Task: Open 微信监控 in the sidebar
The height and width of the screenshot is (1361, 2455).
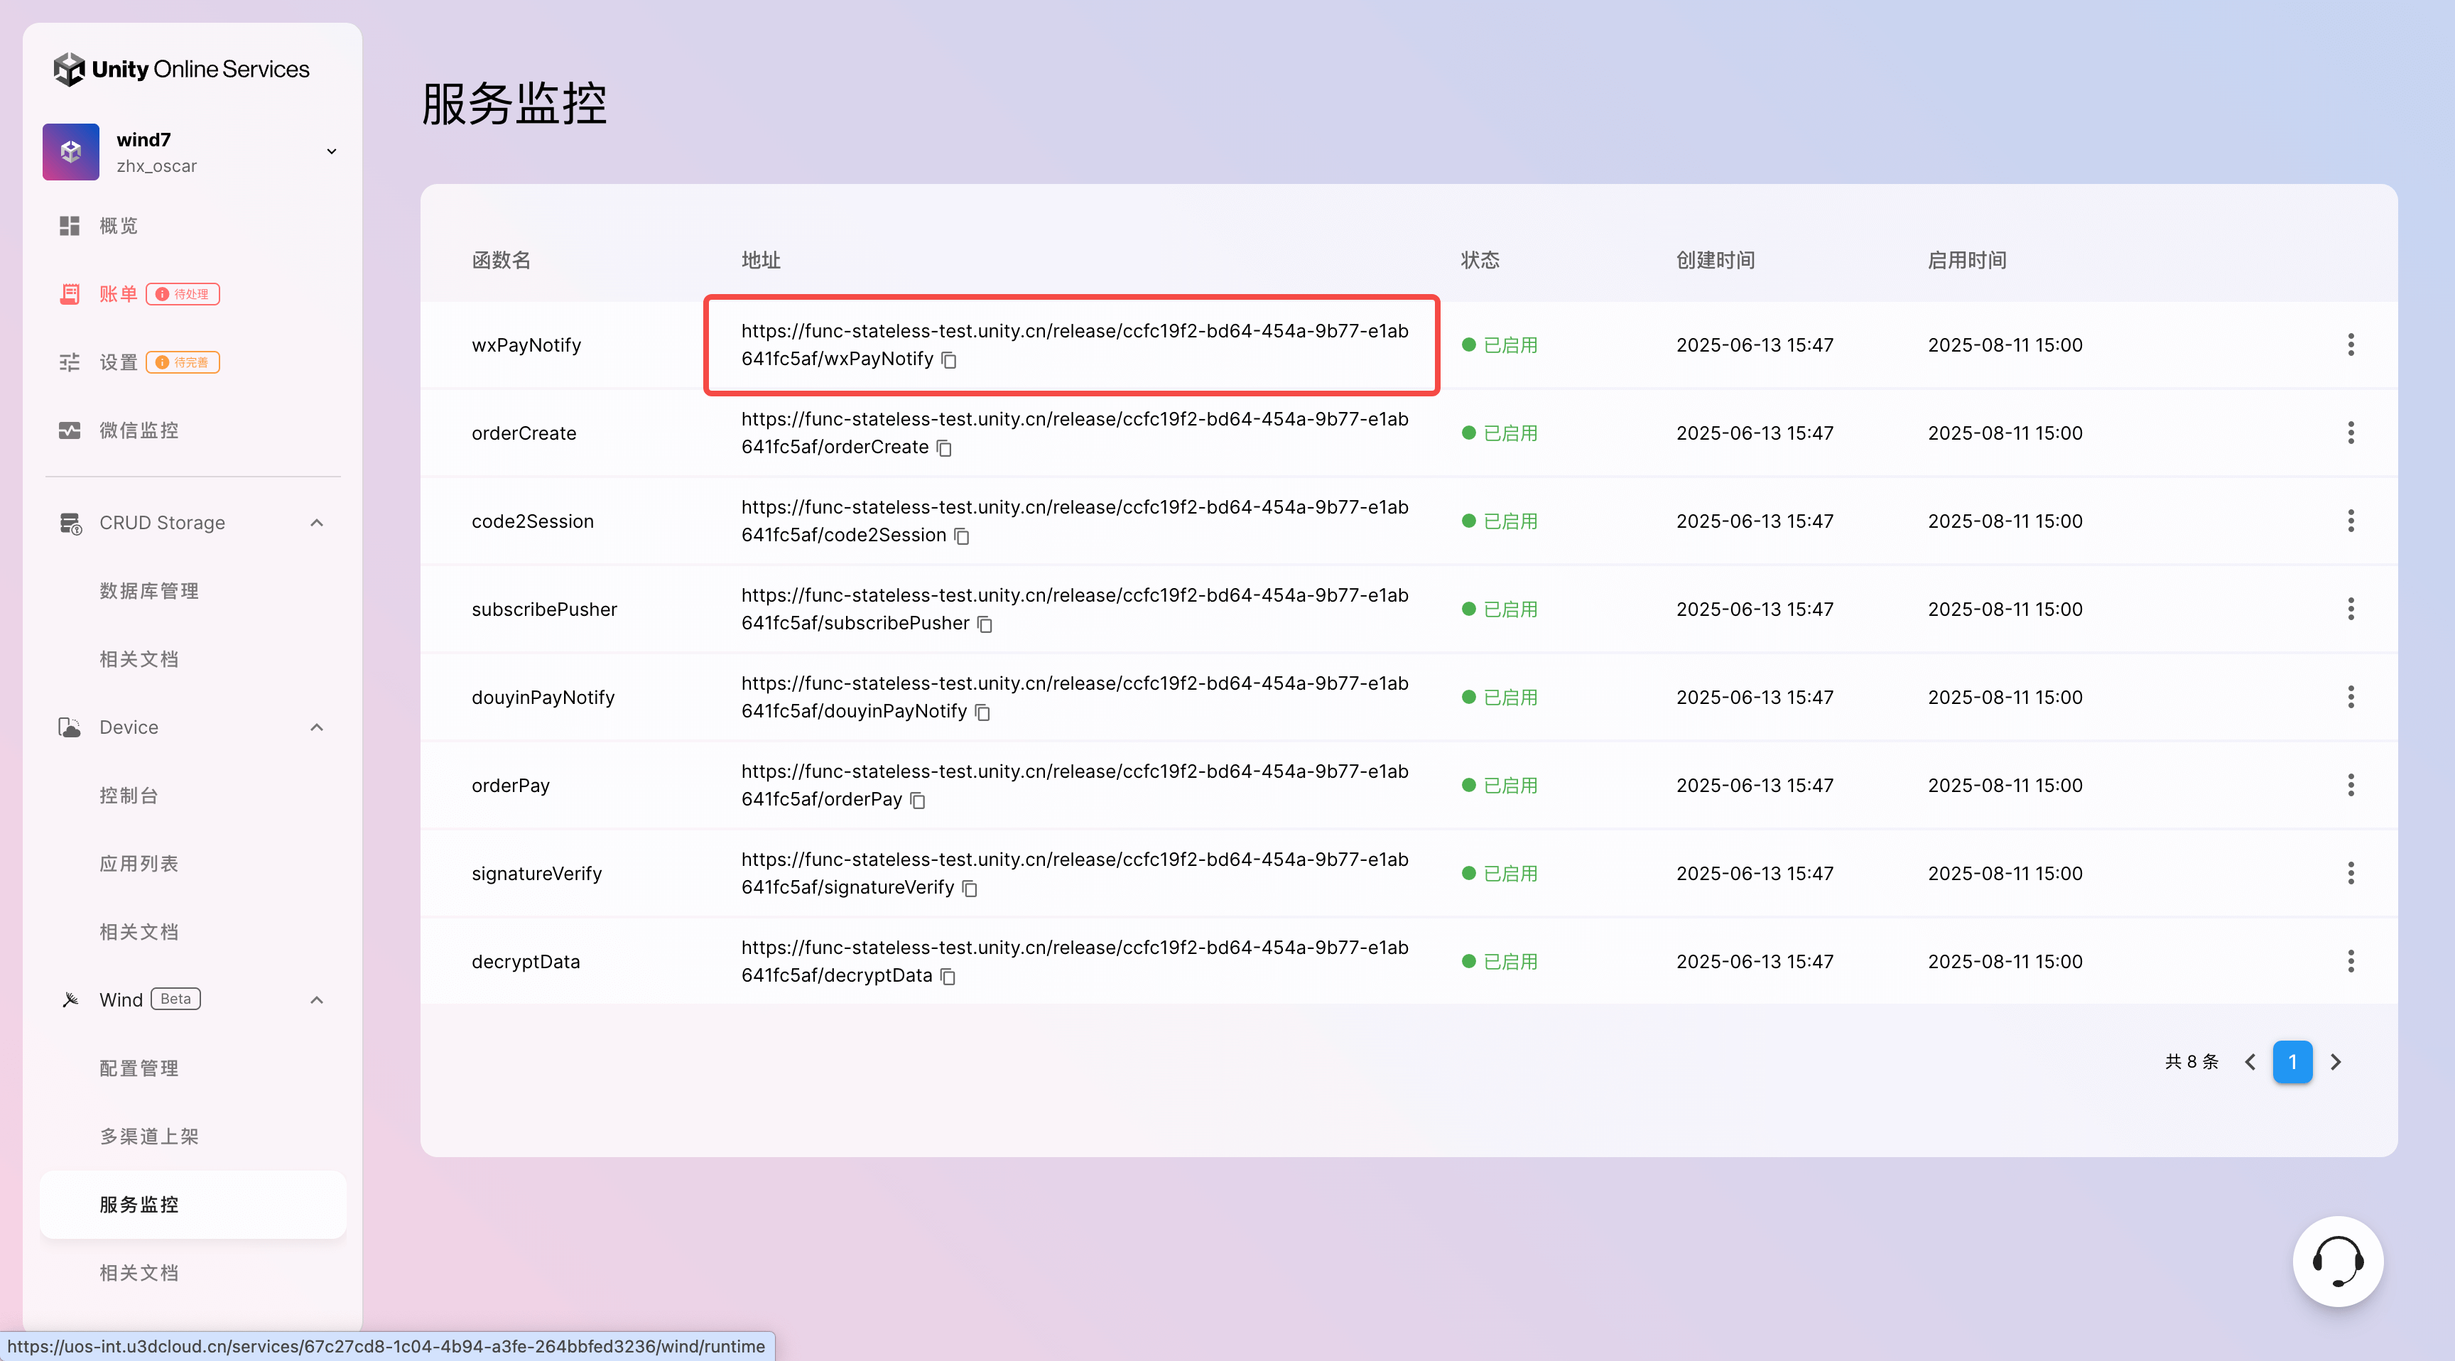Action: [139, 430]
